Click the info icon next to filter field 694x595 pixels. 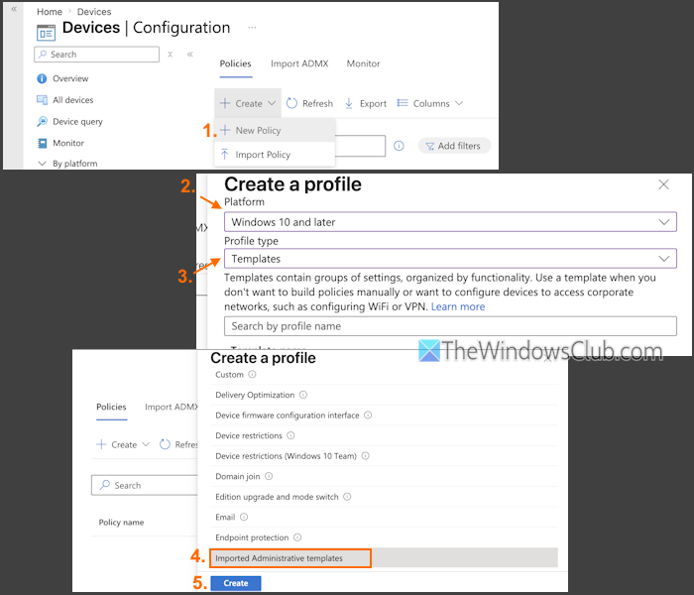click(399, 146)
